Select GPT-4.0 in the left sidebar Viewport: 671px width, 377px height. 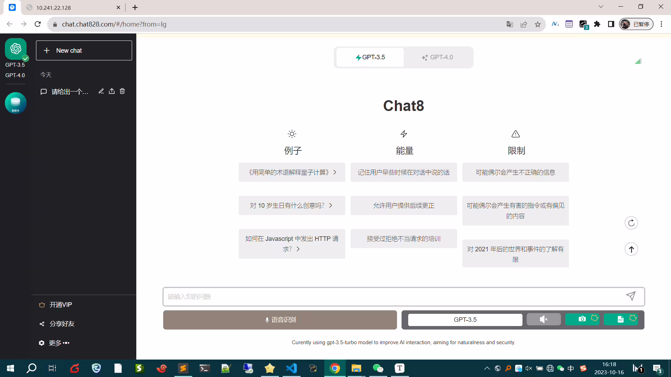(15, 75)
